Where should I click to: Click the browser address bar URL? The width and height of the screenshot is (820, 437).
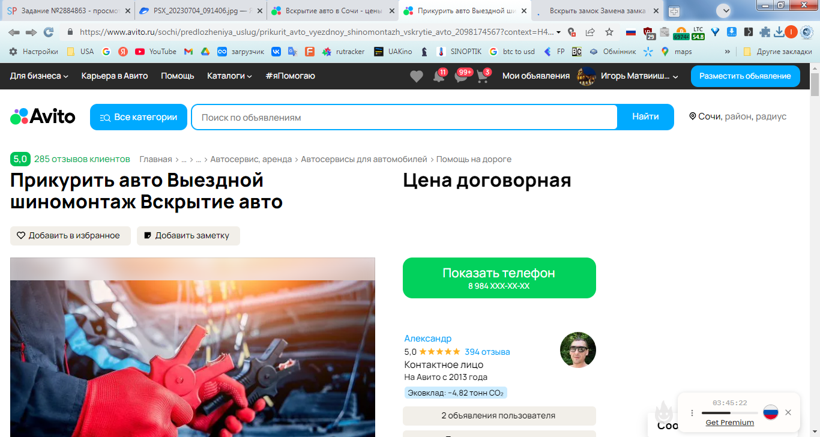point(316,32)
